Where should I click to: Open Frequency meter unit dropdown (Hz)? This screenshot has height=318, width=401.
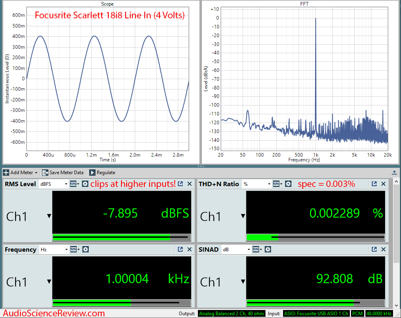pos(54,250)
